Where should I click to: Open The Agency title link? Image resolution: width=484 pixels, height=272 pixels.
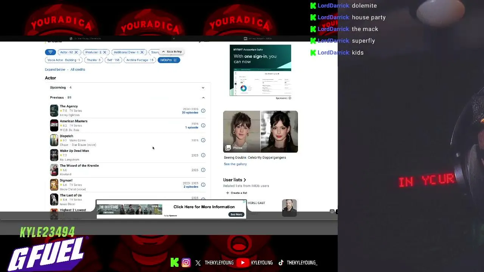[x=69, y=107]
